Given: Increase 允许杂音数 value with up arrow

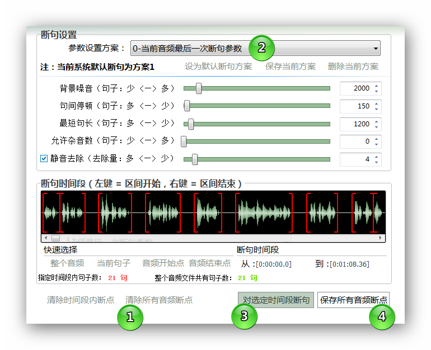Looking at the screenshot, I should tap(376, 139).
